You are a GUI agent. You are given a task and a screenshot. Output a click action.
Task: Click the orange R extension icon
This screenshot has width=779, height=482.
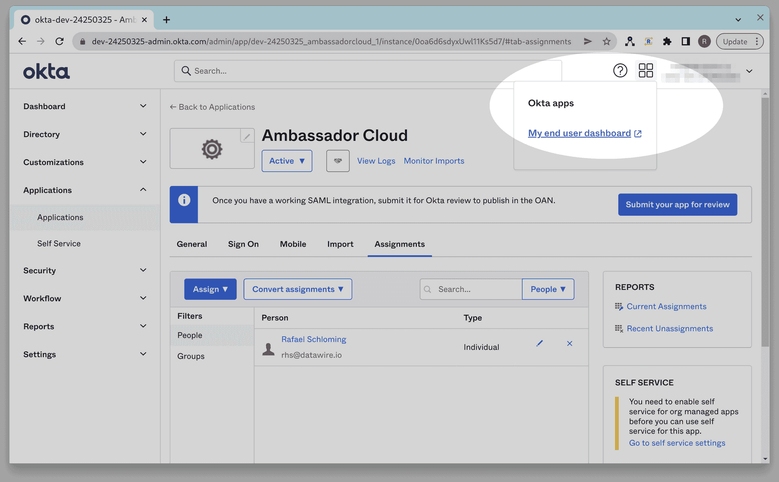649,41
